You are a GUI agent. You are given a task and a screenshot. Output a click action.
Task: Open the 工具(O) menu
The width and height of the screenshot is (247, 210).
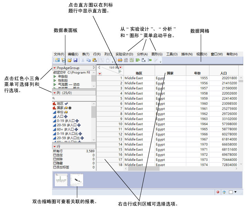pyautogui.click(x=172, y=54)
